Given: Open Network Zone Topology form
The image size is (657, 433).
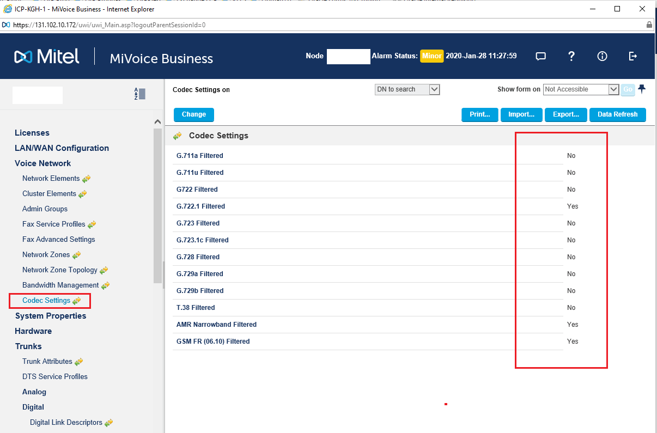Looking at the screenshot, I should pos(60,270).
